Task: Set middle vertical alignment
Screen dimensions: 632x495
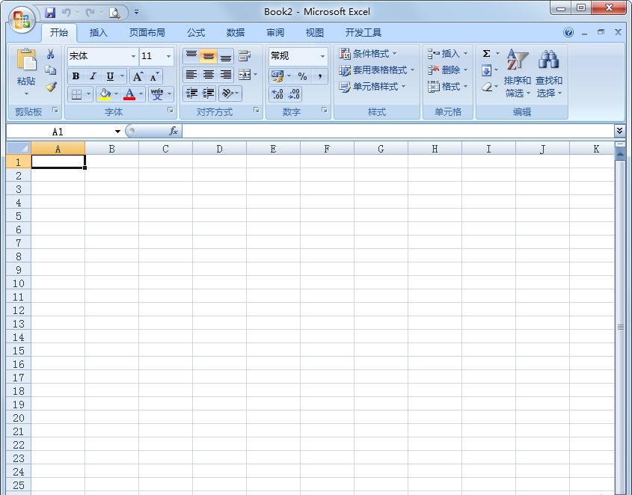Action: point(209,56)
